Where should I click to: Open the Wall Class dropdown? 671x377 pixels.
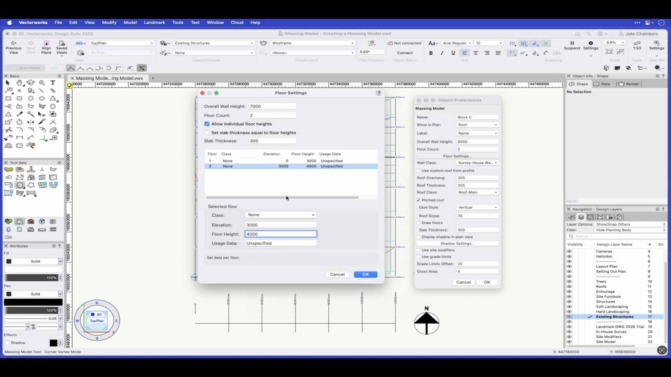coord(477,163)
